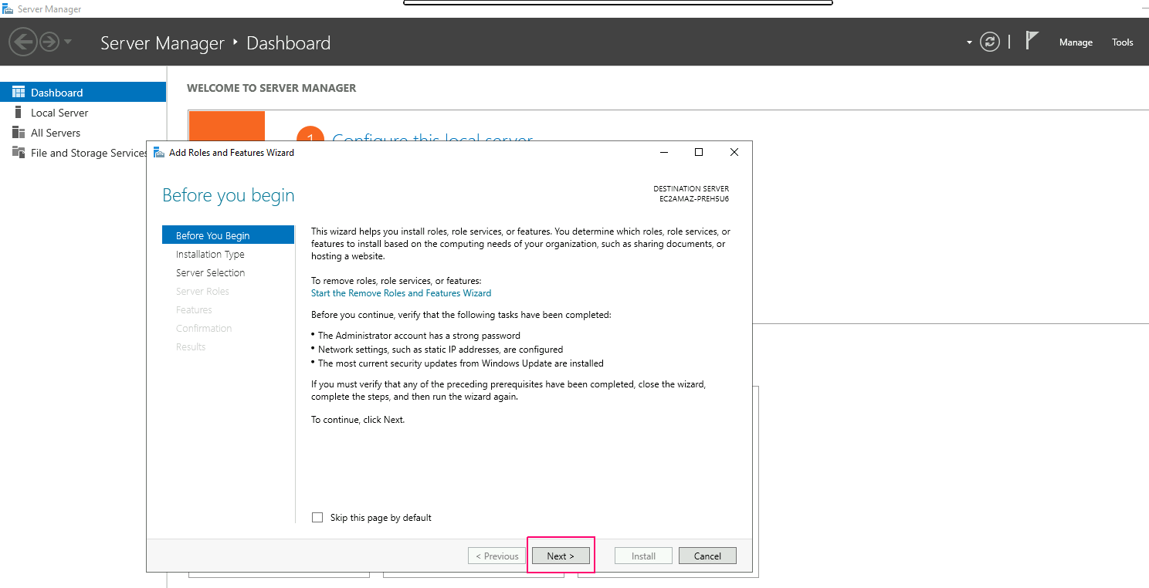The width and height of the screenshot is (1149, 588).
Task: Open the Tools menu
Action: [1123, 42]
